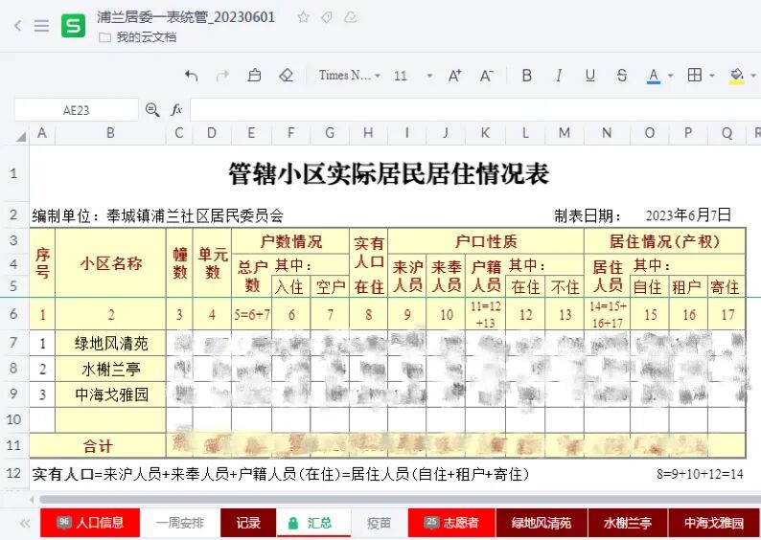Viewport: 761px width, 540px height.
Task: Click the 居住情况(产权) header cell
Action: [664, 241]
